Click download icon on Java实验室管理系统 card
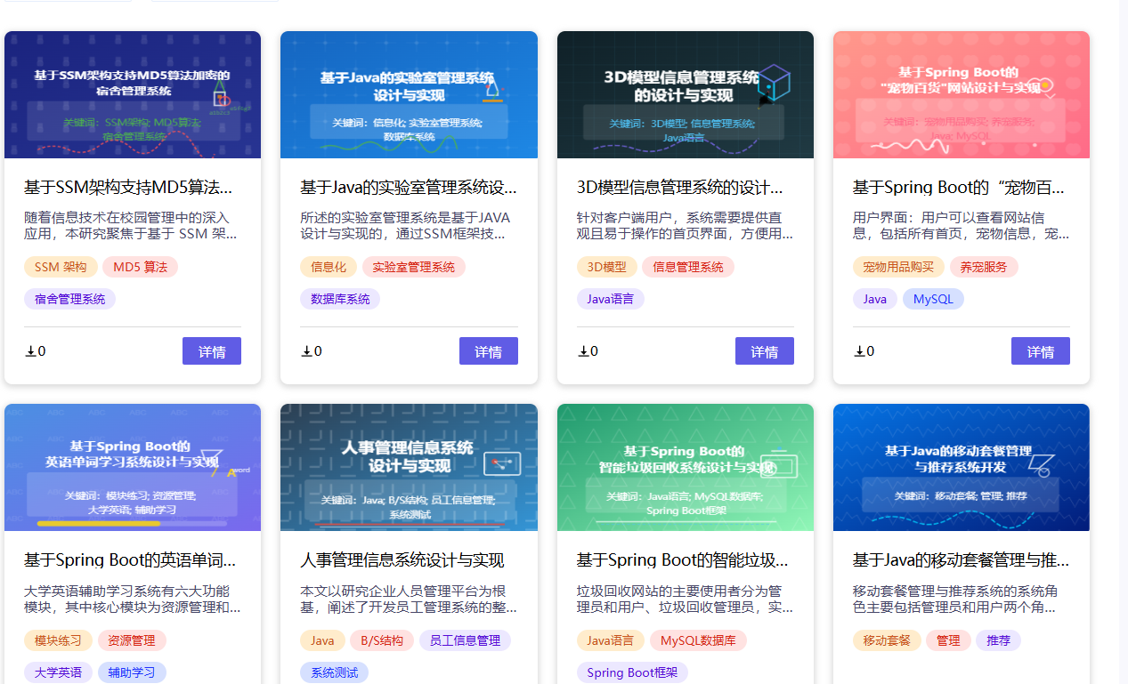Viewport: 1128px width, 684px height. [306, 351]
